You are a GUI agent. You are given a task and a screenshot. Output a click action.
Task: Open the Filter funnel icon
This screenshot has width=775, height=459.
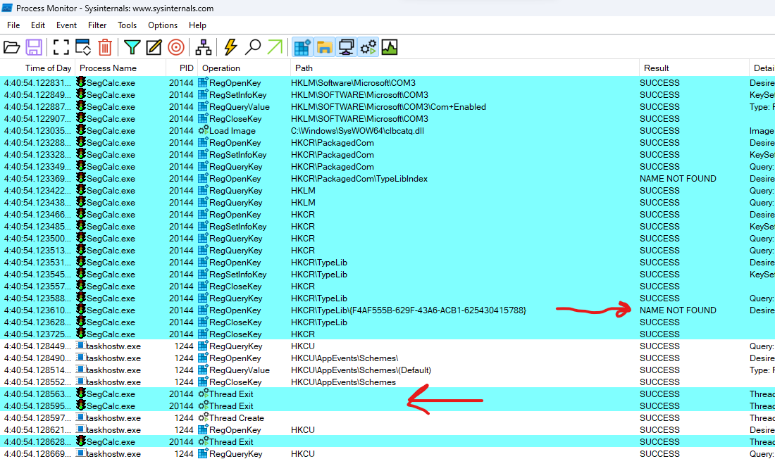click(x=132, y=47)
